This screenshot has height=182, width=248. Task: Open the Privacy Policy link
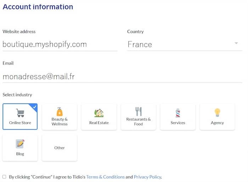[147, 177]
